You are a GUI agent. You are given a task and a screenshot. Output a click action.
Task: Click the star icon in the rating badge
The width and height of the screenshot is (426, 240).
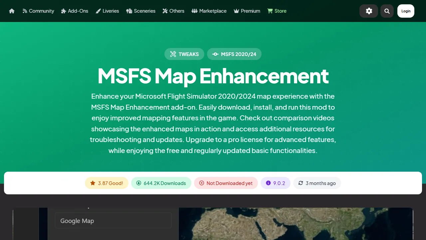[x=93, y=183]
